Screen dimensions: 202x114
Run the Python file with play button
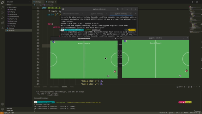[x=193, y=2]
